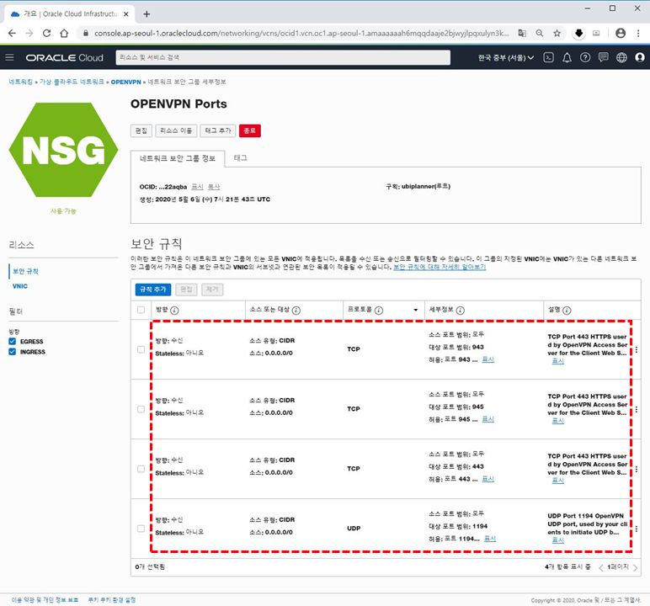Close the Oracle Cloud Infrastructure browser tab

tap(126, 14)
